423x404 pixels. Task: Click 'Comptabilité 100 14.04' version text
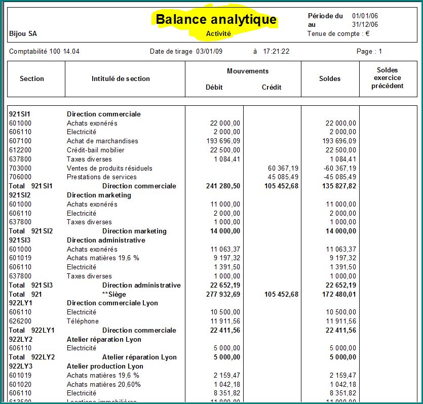point(44,51)
